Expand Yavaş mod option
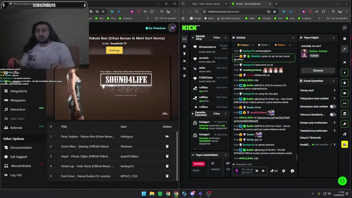This screenshot has height=198, width=352. click(318, 90)
